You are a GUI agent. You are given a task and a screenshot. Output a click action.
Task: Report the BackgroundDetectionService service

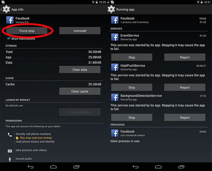[185, 117]
